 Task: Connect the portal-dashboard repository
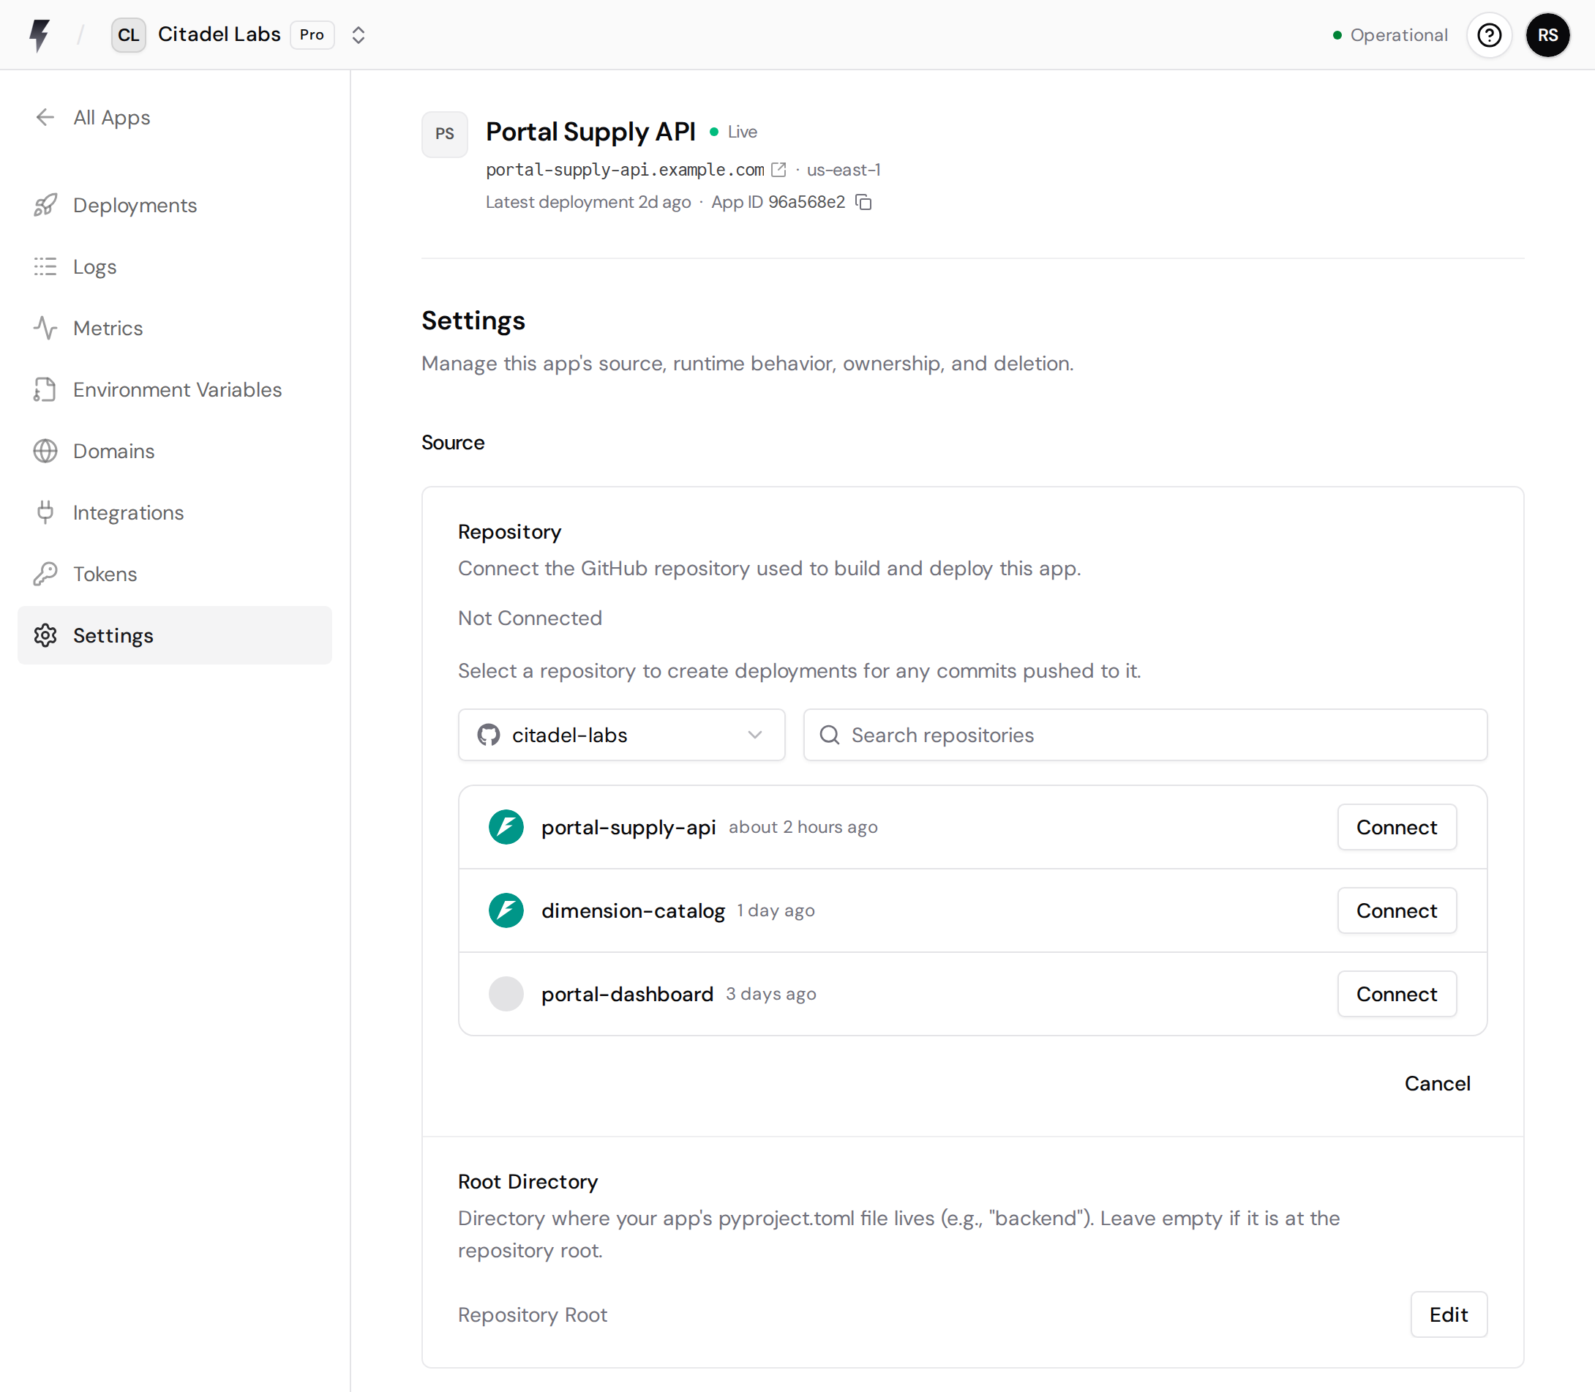coord(1396,994)
